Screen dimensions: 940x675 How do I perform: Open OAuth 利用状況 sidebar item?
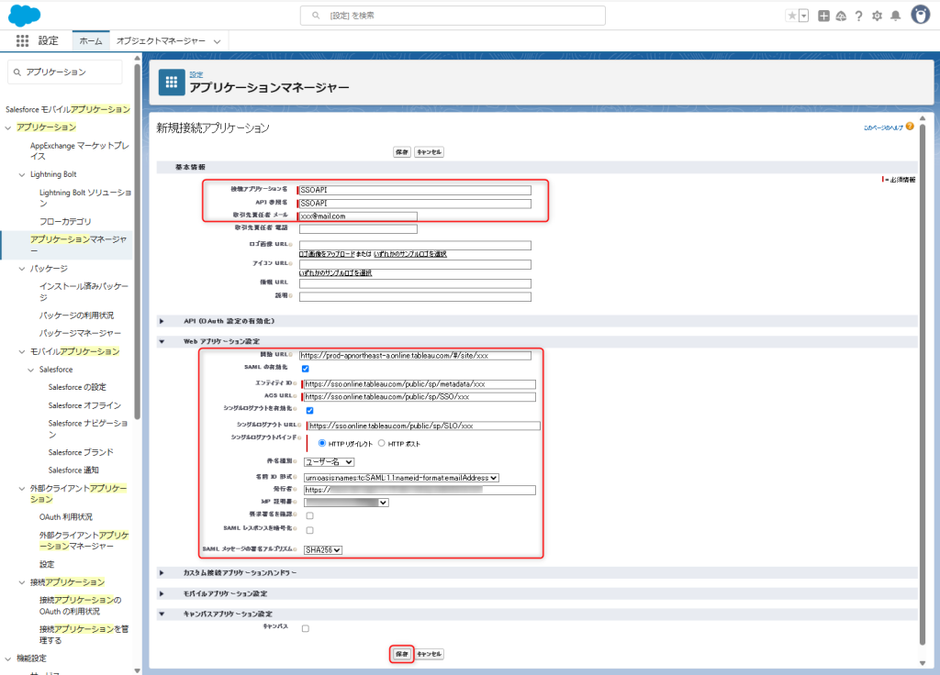(66, 517)
